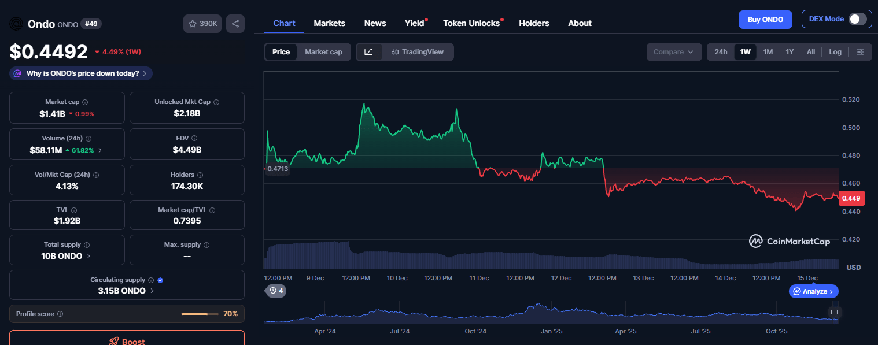Screen dimensions: 878x345
Task: Click Profile score info icon
Action: click(60, 314)
